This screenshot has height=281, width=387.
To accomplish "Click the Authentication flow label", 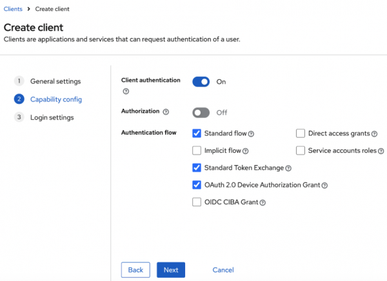I will (148, 133).
